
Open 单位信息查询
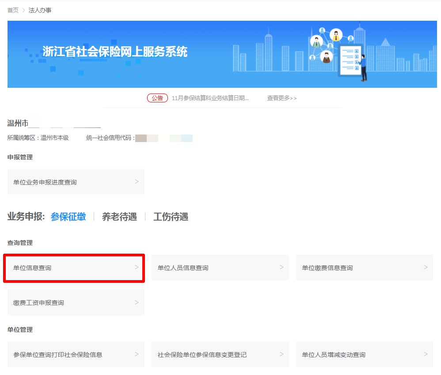click(74, 268)
